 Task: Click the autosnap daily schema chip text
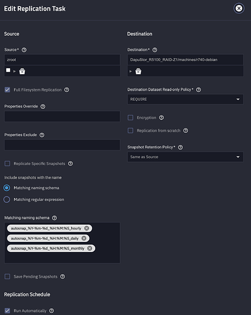tap(45, 238)
